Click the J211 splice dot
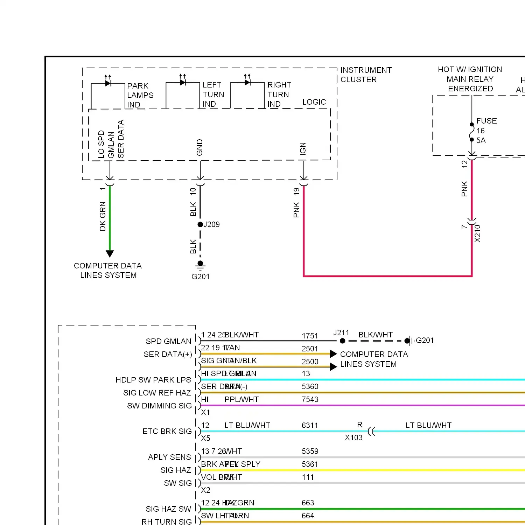 pyautogui.click(x=343, y=341)
